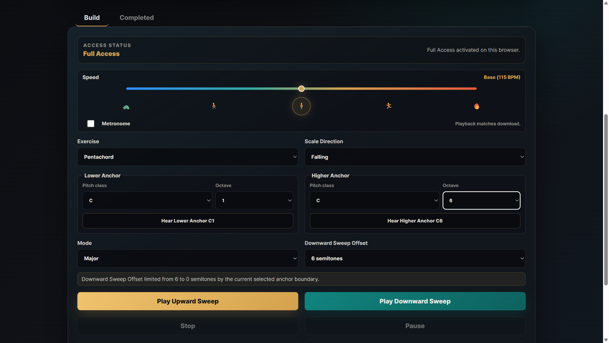The width and height of the screenshot is (609, 343).
Task: Open the Higher Anchor pitch class dropdown
Action: [374, 200]
